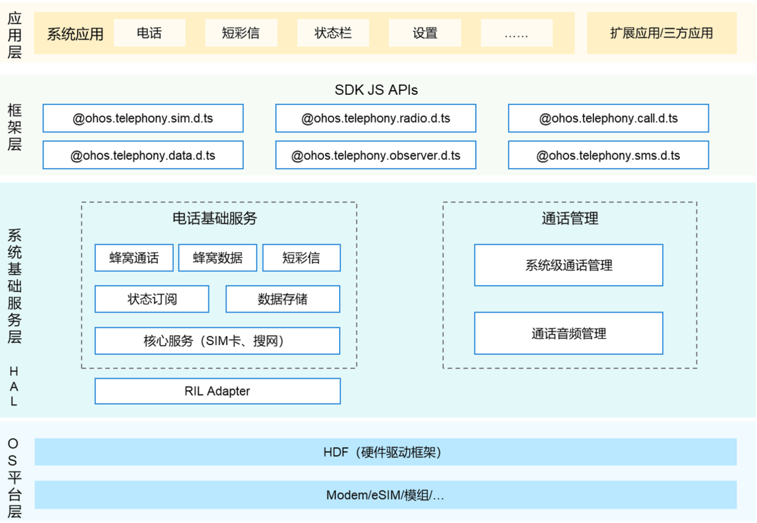Select the 短彩信 box in system apps
Screen dimensions: 757x523
click(x=241, y=33)
